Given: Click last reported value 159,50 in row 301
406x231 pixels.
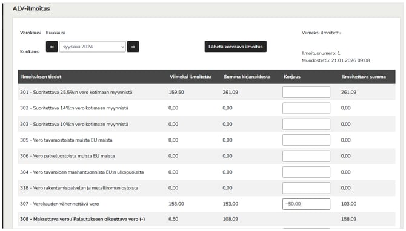Looking at the screenshot, I should coord(176,93).
